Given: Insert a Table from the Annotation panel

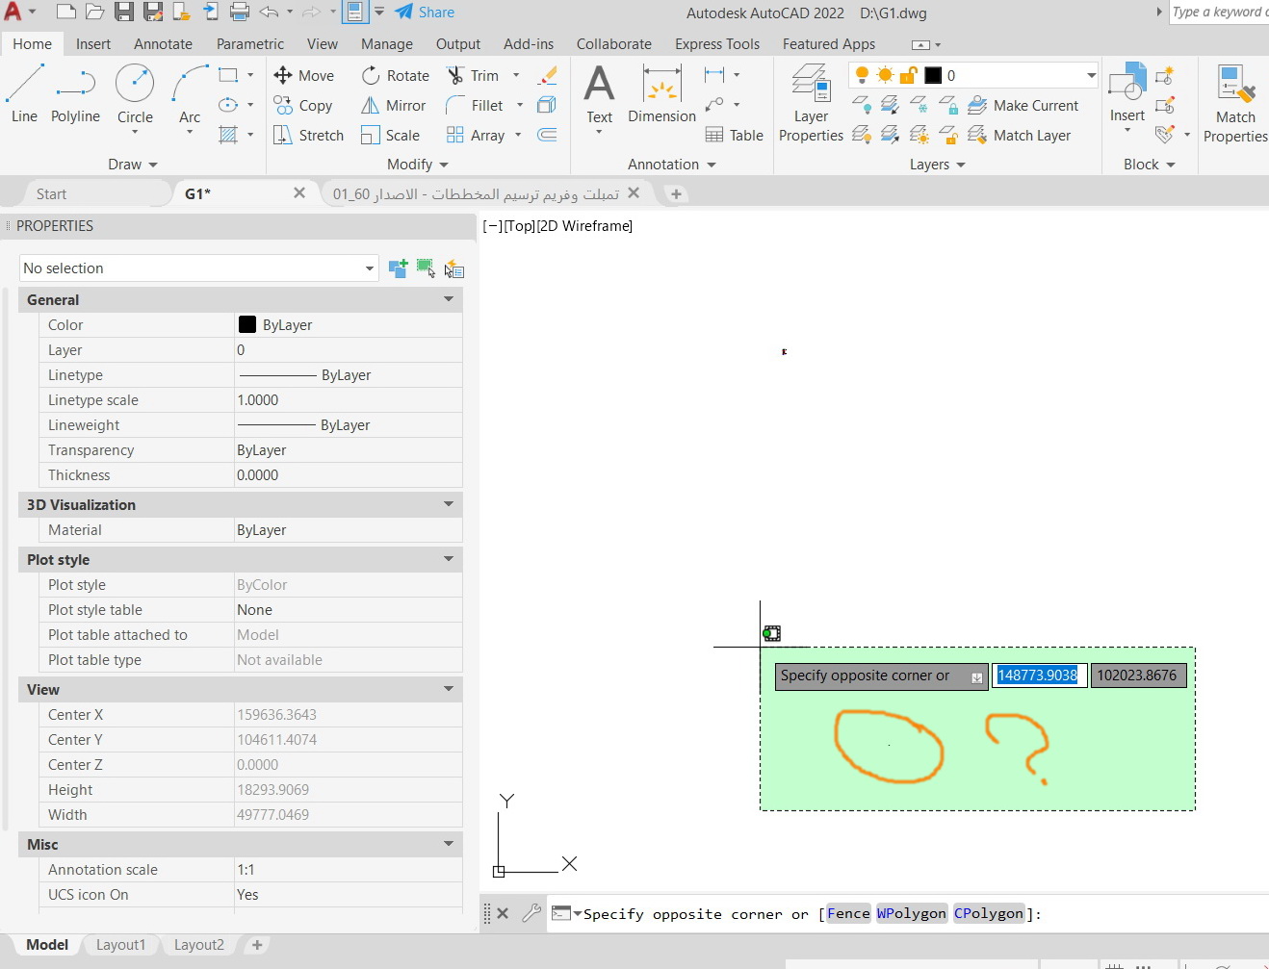Looking at the screenshot, I should tap(734, 135).
